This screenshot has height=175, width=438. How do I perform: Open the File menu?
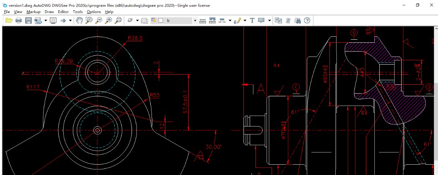pos(7,12)
